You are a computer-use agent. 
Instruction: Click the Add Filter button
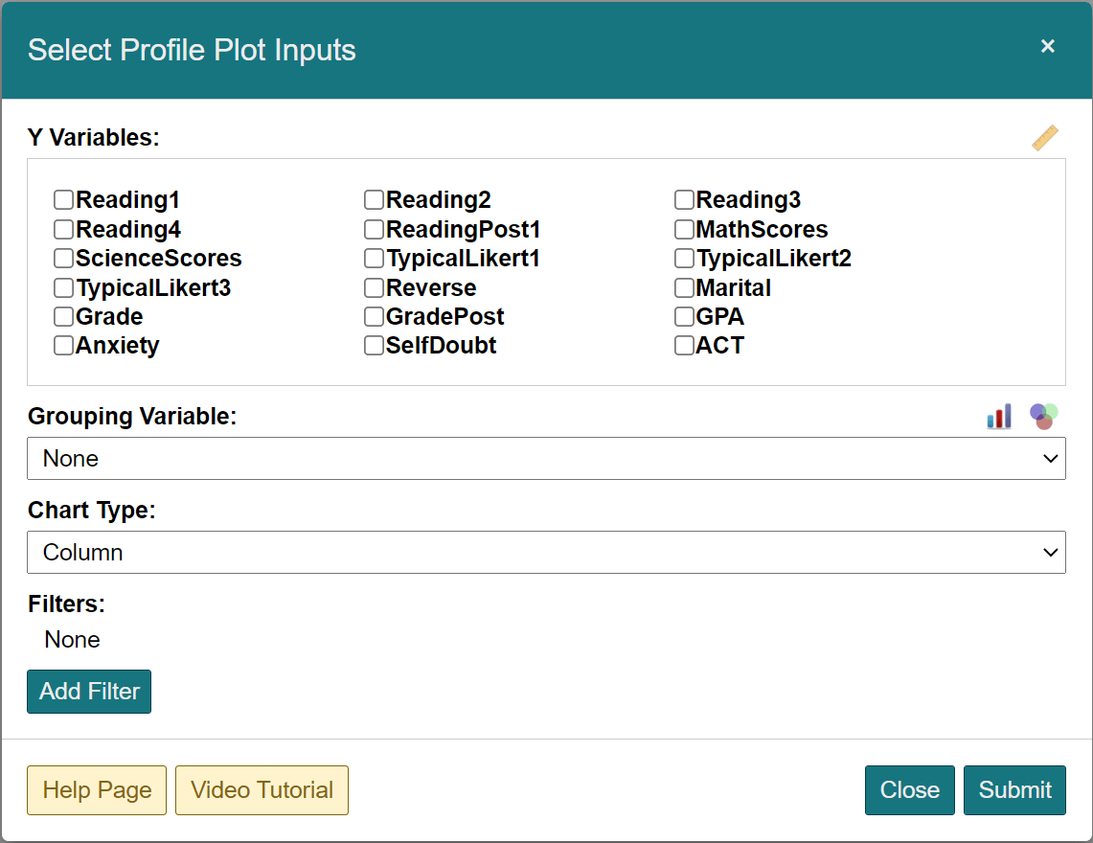(89, 692)
